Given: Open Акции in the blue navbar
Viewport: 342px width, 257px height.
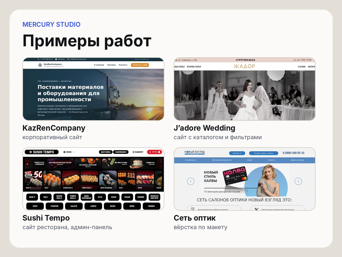Looking at the screenshot, I should click(x=250, y=160).
